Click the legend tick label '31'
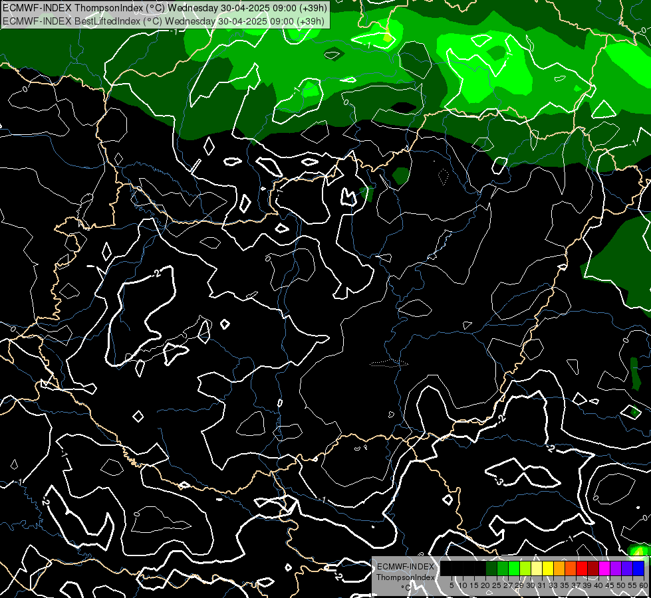The image size is (651, 598). pos(542,585)
